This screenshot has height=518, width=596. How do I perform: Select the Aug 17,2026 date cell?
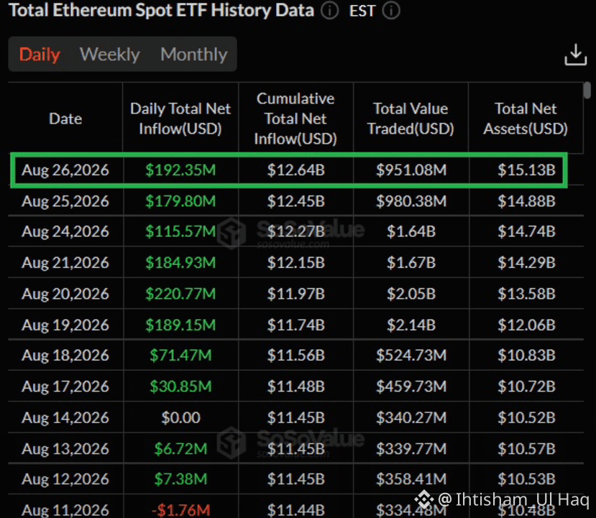tap(65, 387)
